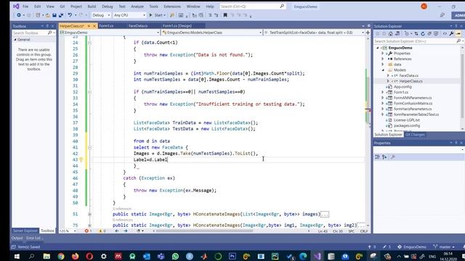Collapse the if block at line 32

tap(89, 92)
